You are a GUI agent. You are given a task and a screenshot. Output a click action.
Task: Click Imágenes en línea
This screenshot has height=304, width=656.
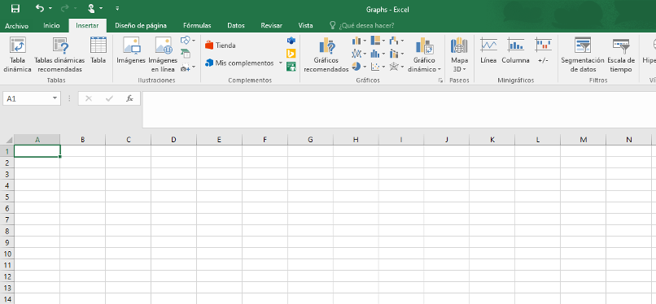[x=163, y=54]
